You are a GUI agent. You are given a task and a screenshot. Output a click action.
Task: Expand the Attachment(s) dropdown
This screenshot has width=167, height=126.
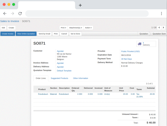[x=76, y=28]
